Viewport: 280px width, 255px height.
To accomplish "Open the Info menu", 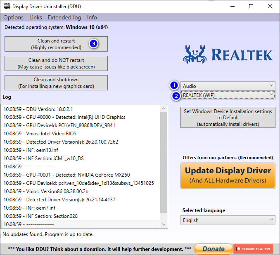I will click(92, 17).
